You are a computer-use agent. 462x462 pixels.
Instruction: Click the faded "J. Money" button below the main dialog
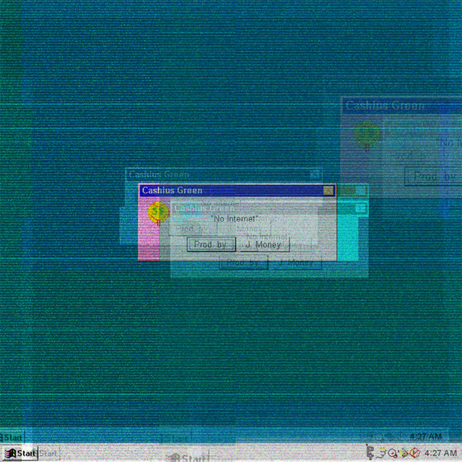click(x=295, y=263)
